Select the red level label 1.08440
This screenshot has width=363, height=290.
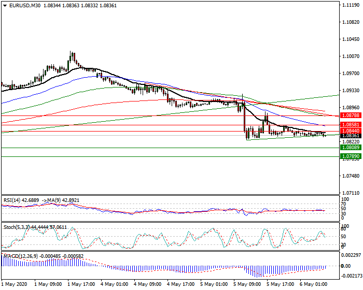351,131
